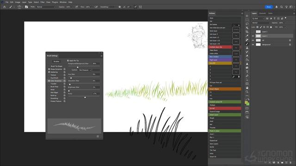This screenshot has width=296, height=166.
Task: Select the Object Selection tool
Action: (247, 28)
